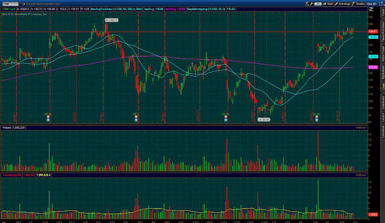Switch to the Times And Sales tab
The height and width of the screenshot is (223, 385).
[383, 31]
